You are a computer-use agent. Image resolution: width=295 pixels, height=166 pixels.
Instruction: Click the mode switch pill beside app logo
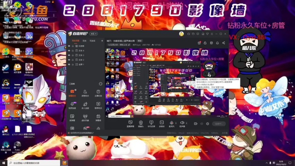[94, 34]
